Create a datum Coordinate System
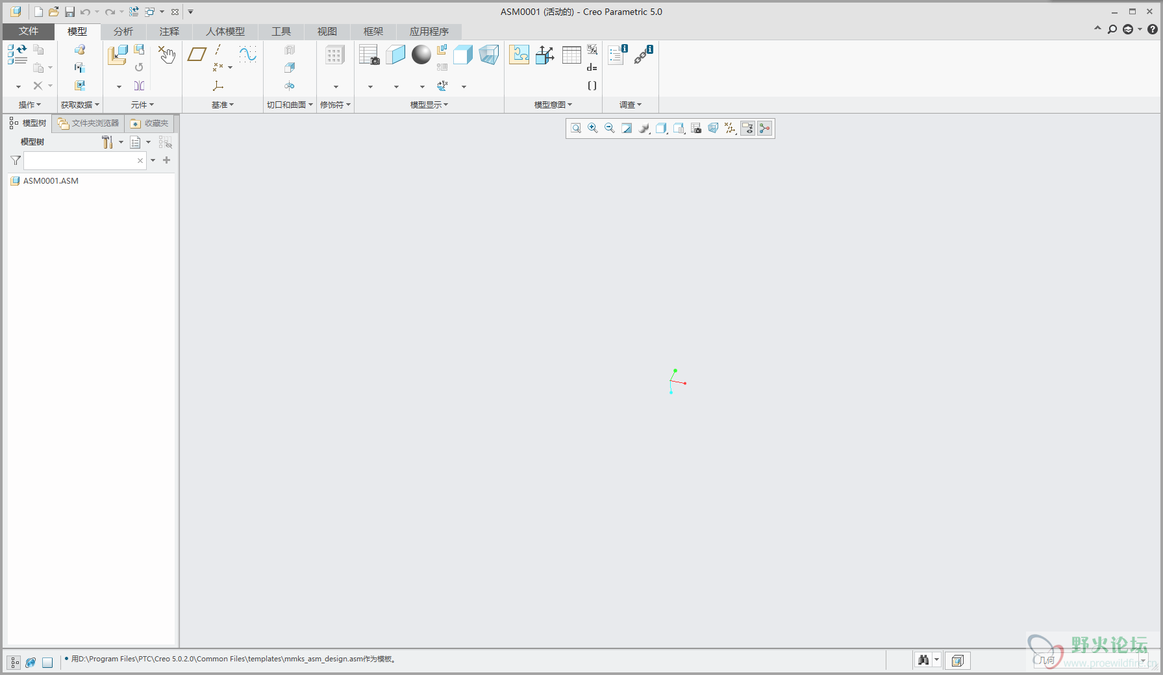Screen dimensions: 1163x675 218,86
